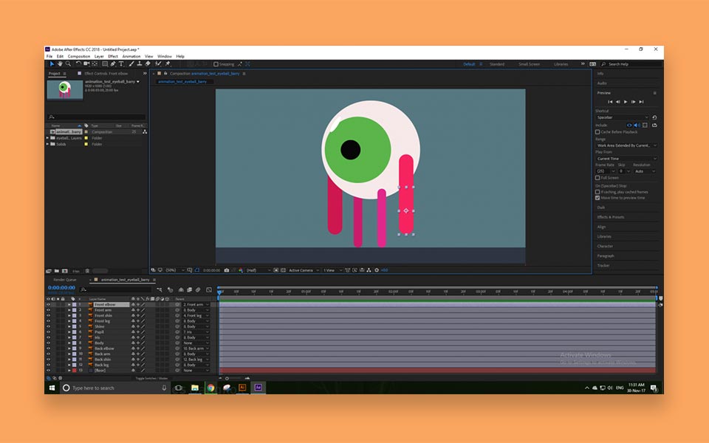Toggle include video eye icon in Preview
709x443 pixels.
coord(629,126)
